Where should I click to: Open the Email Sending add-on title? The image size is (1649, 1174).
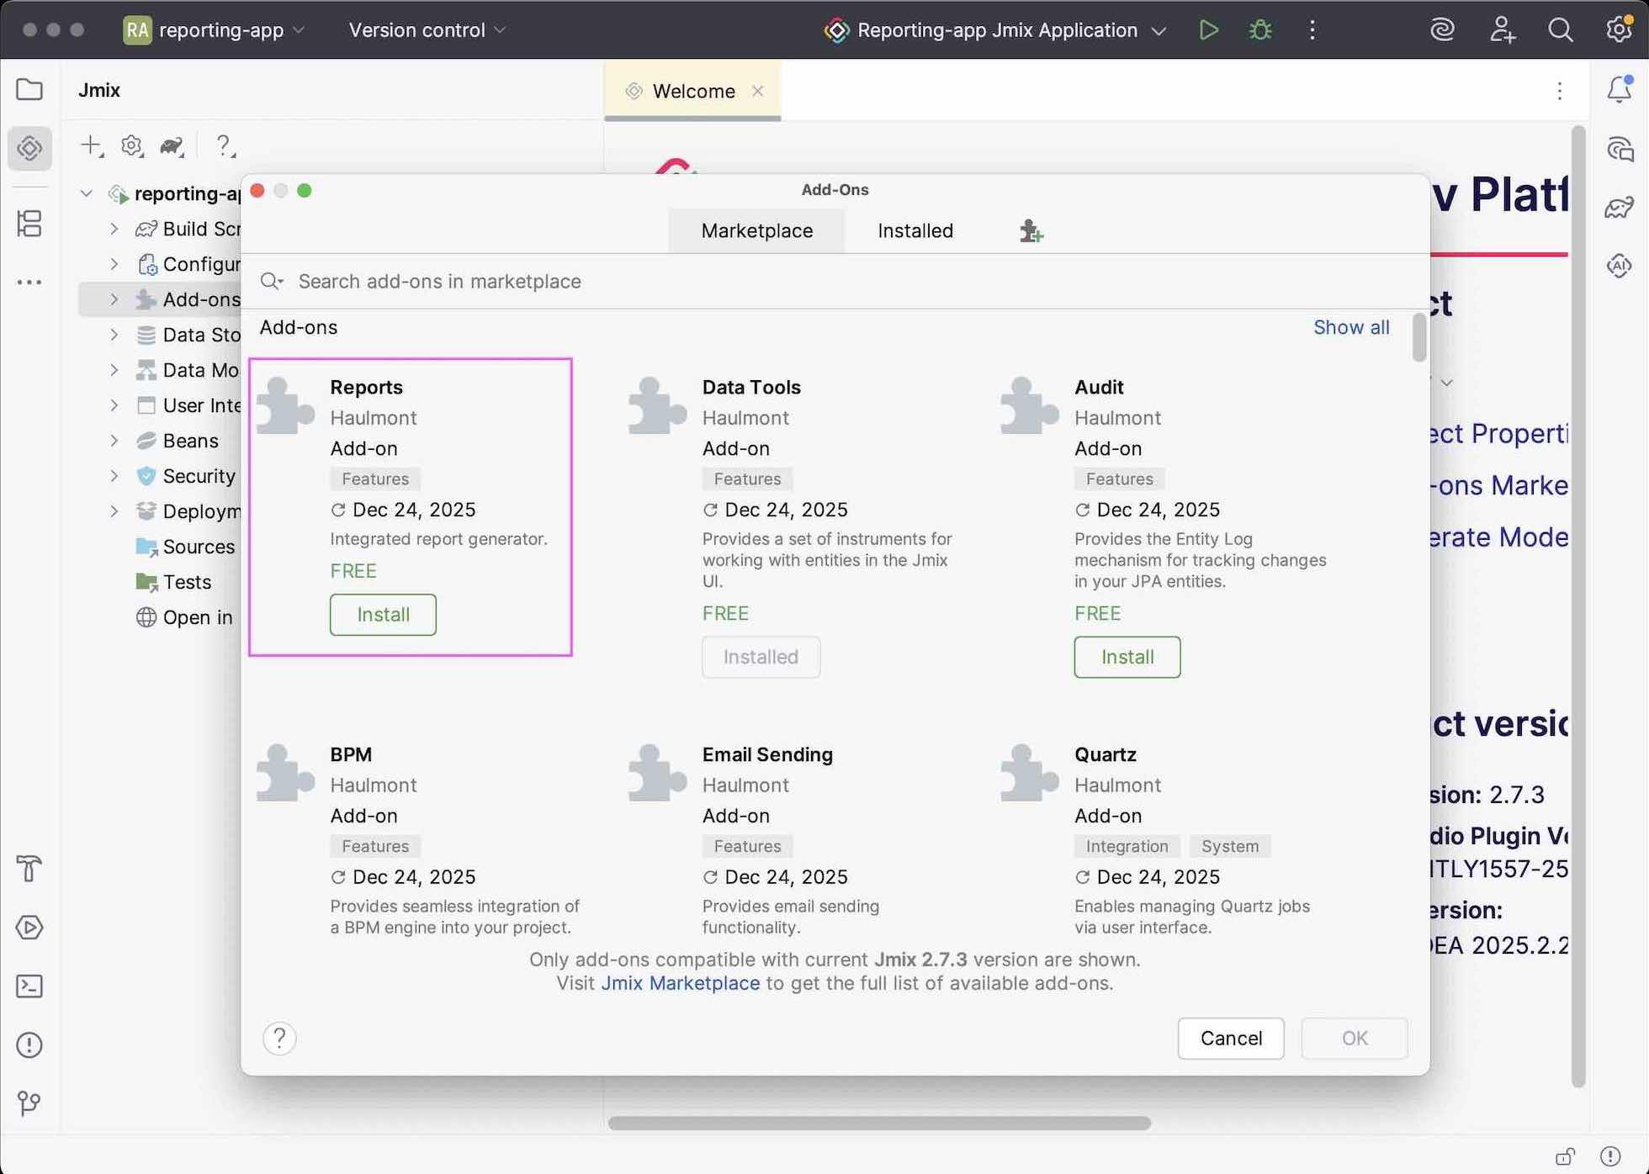tap(767, 754)
